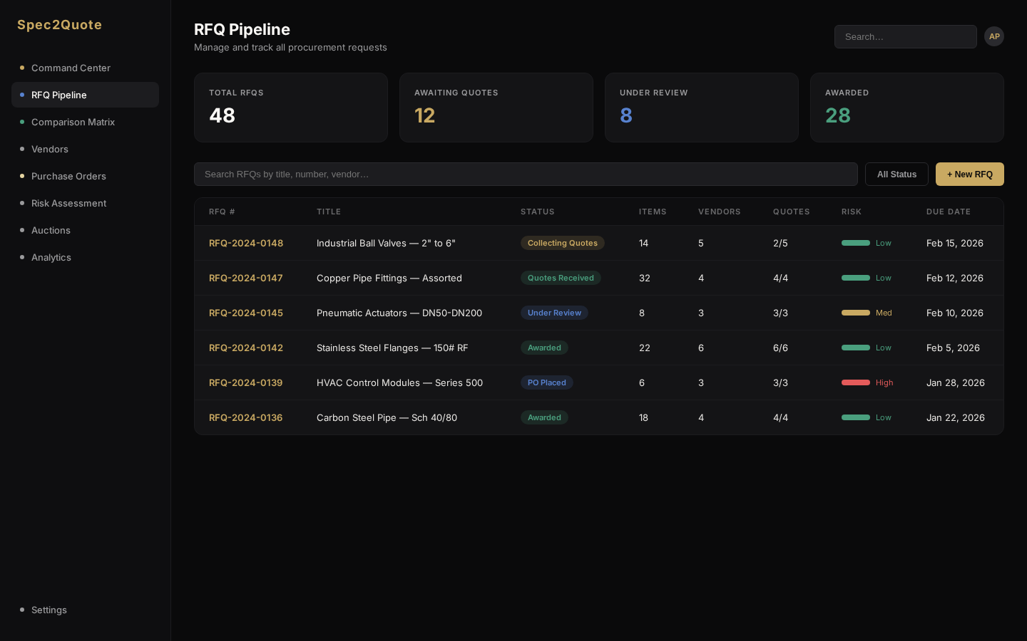Click the RFQ search input field
Image resolution: width=1027 pixels, height=641 pixels.
tap(526, 174)
